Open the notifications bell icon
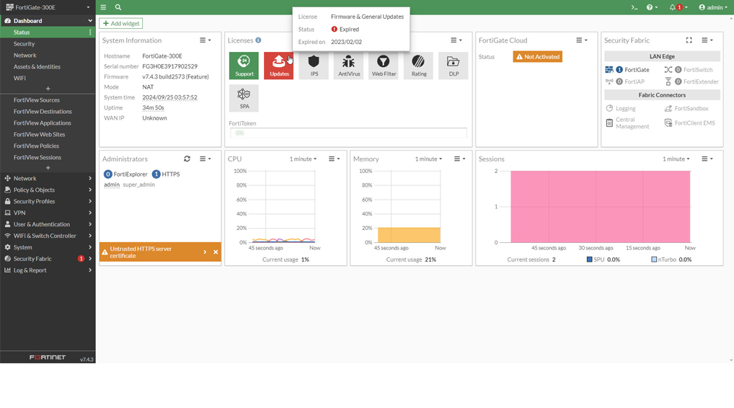The image size is (734, 408). pos(678,7)
